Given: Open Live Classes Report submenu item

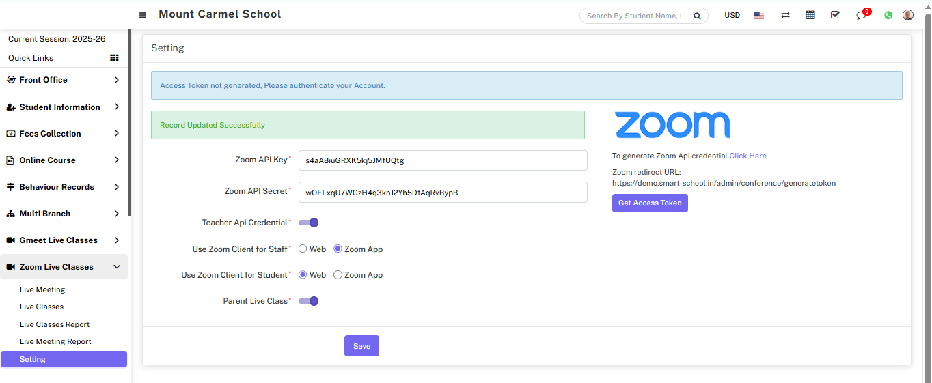Looking at the screenshot, I should (55, 324).
